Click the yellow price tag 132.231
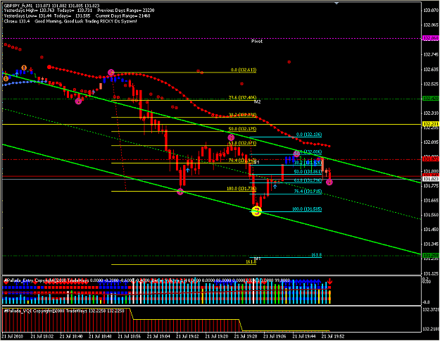The height and width of the screenshot is (341, 440). coord(431,124)
